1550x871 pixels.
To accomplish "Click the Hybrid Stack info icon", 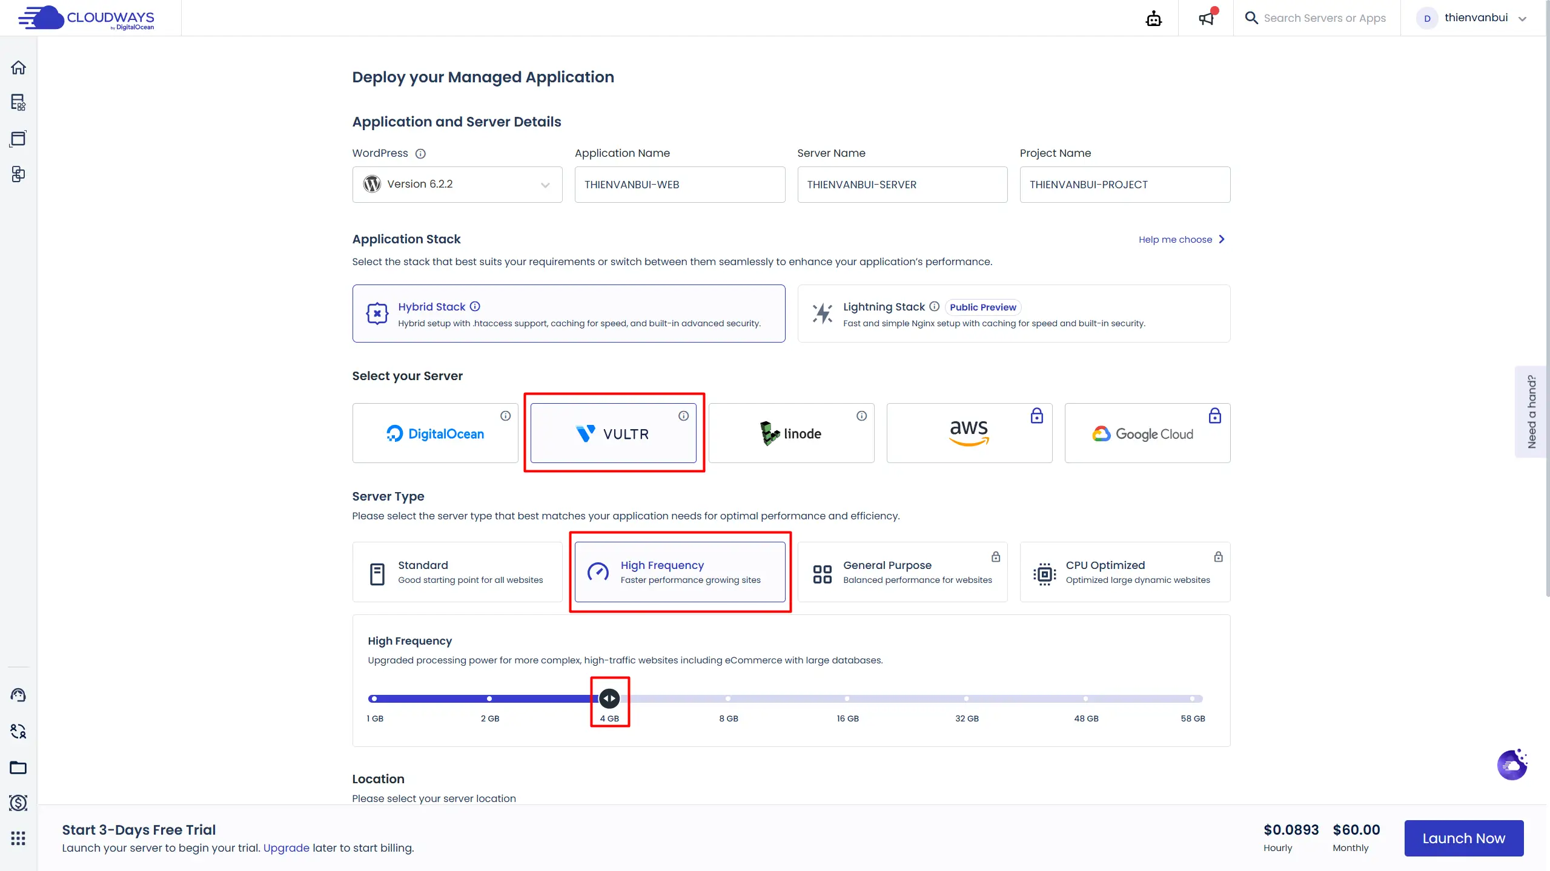I will tap(475, 306).
